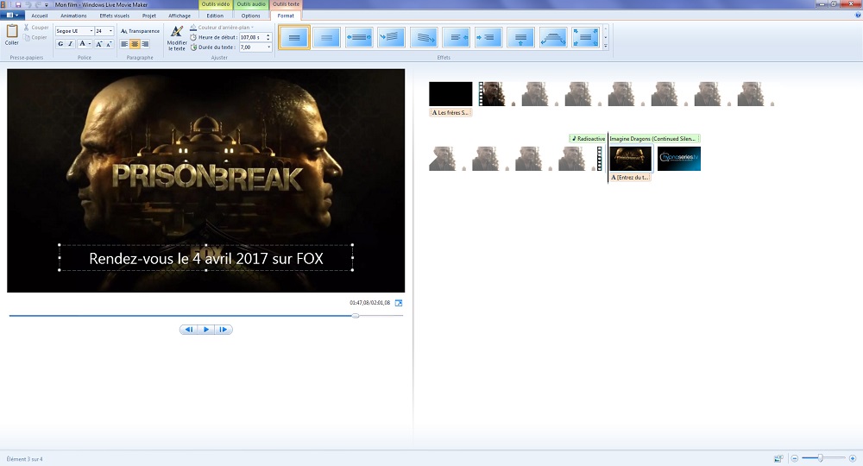Select the '[Entrez du t...' caption item
This screenshot has width=863, height=466.
click(630, 178)
